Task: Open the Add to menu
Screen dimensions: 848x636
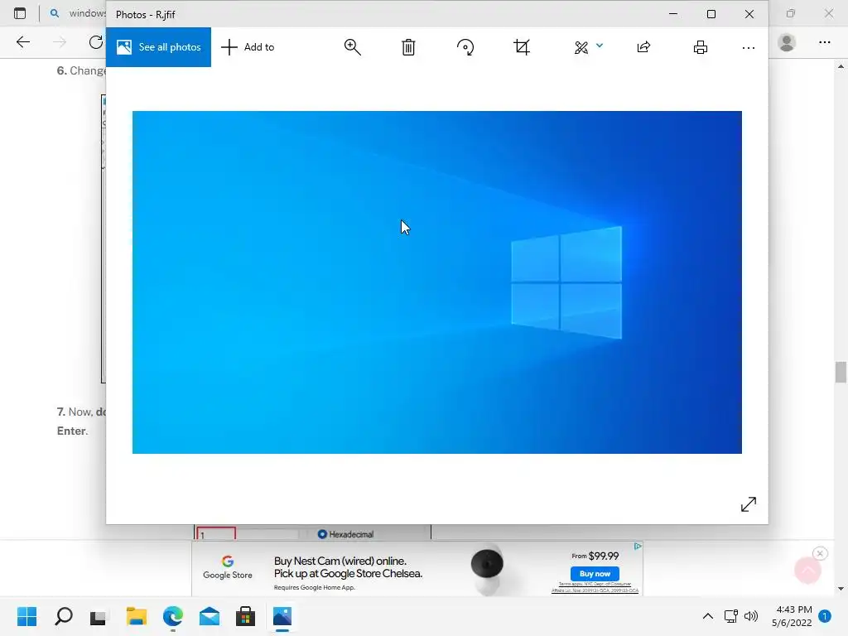Action: pyautogui.click(x=248, y=47)
